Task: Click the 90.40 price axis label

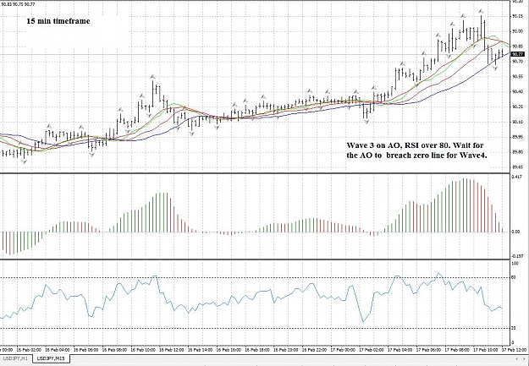Action: (x=517, y=91)
